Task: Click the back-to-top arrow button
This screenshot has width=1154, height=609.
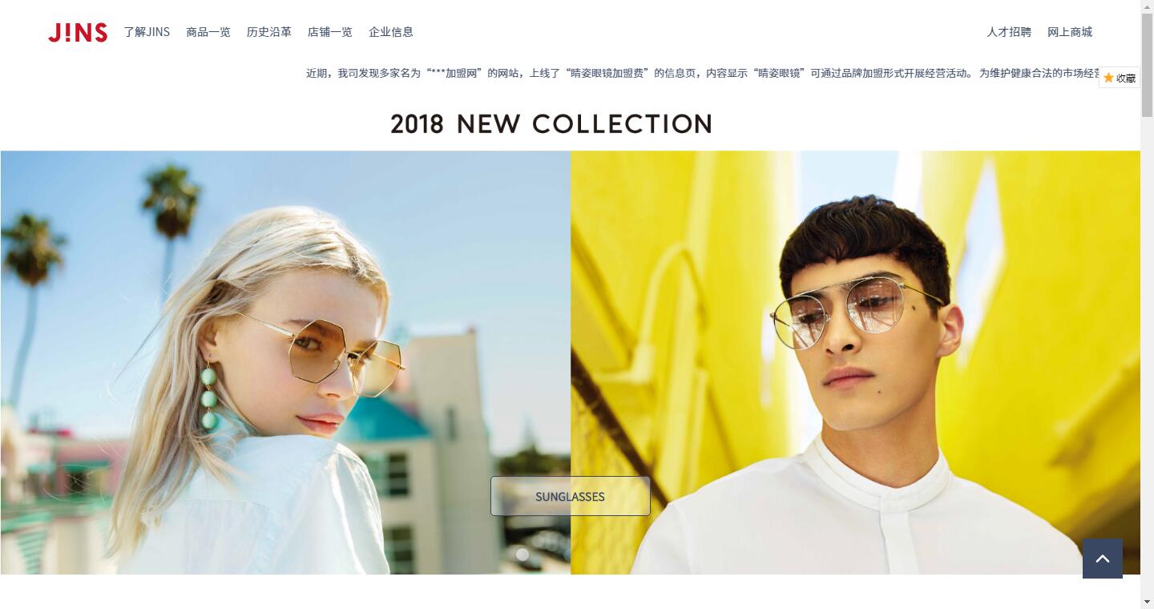Action: tap(1103, 559)
